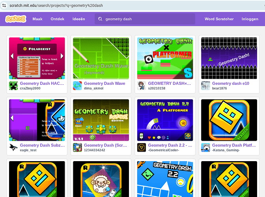
Task: Open 12344334242 author profile link
Action: pos(95,150)
